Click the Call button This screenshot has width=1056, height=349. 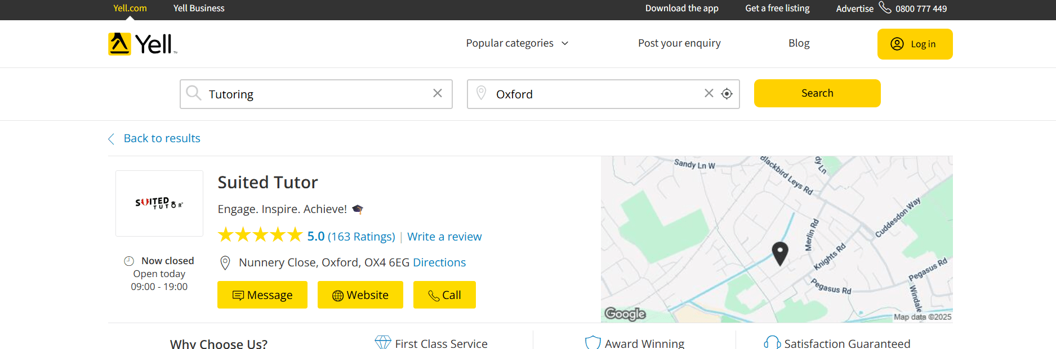(444, 295)
